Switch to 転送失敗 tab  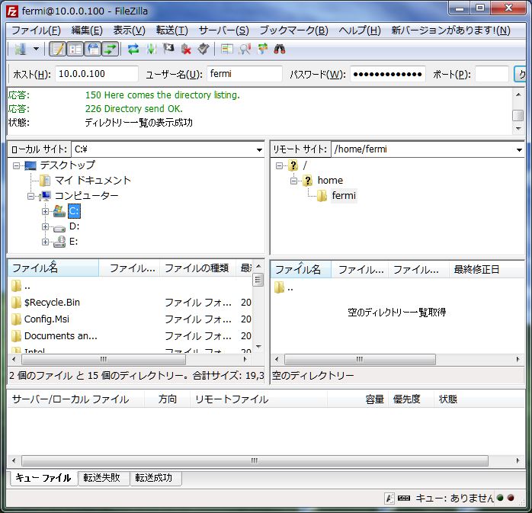pos(102,478)
